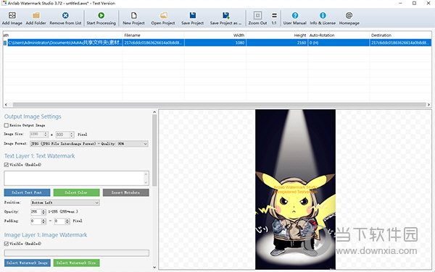Click the Select Text Font button

click(27, 192)
